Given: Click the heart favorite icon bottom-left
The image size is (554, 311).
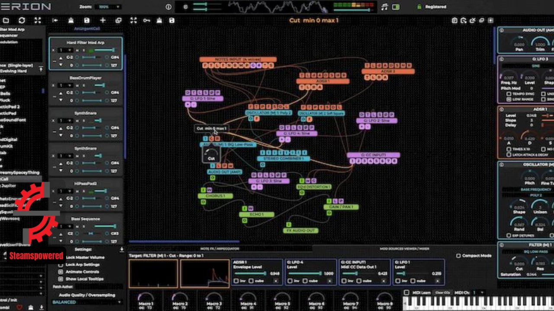Looking at the screenshot, I should [19, 307].
